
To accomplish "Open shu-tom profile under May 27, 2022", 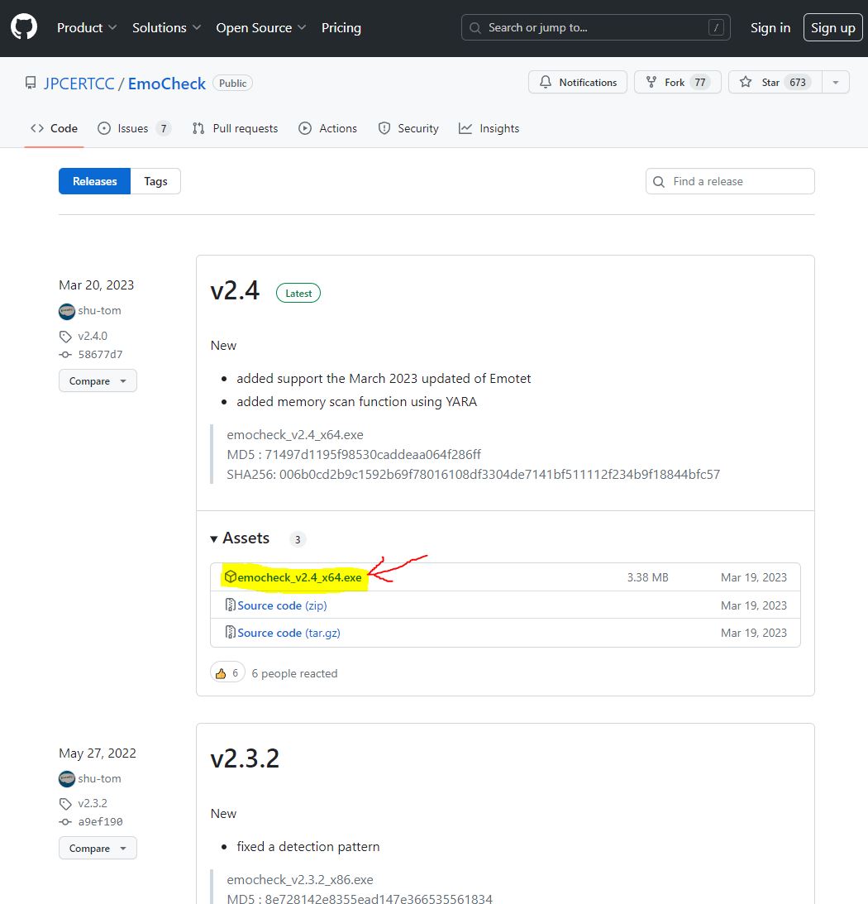I will (x=100, y=778).
